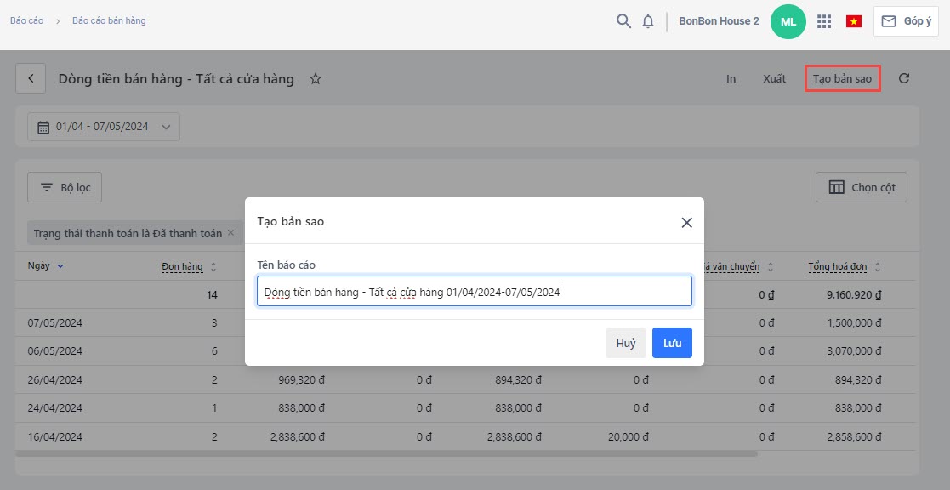Screen dimensions: 950x490
Task: Switch language via Vietnam flag icon
Action: pyautogui.click(x=854, y=21)
